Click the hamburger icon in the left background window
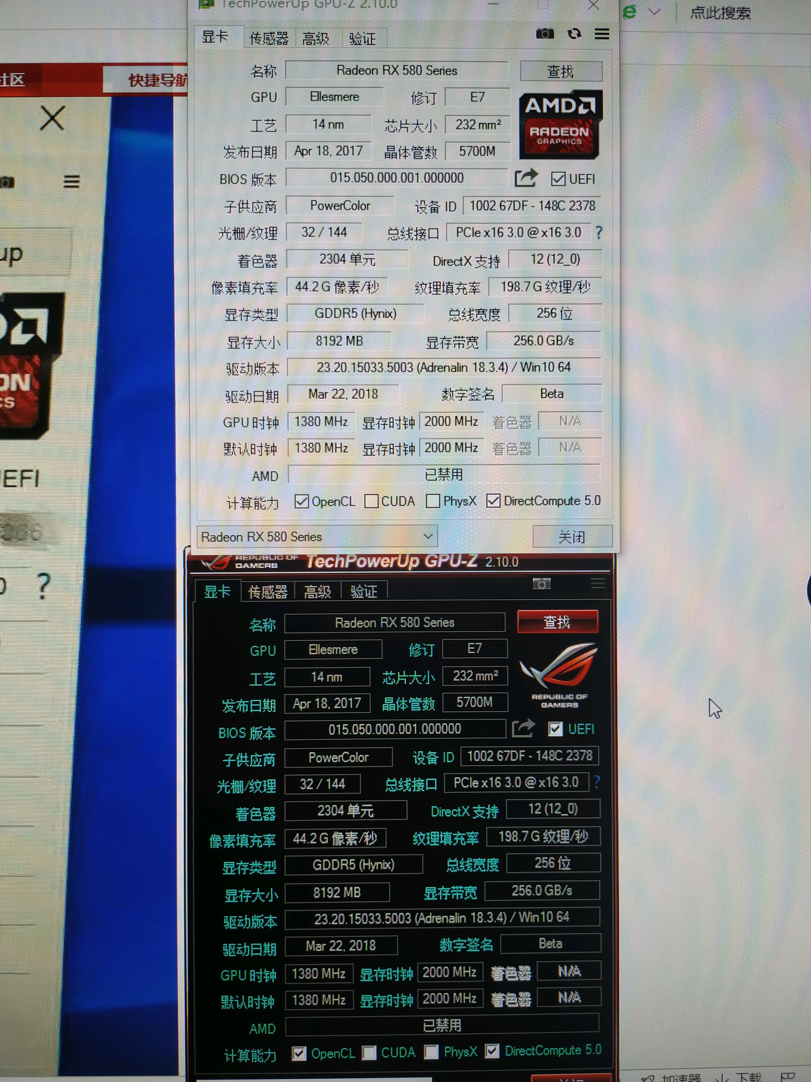This screenshot has width=811, height=1082. pyautogui.click(x=71, y=182)
